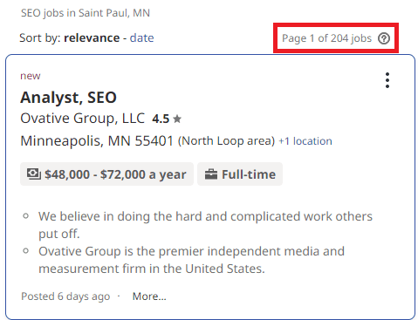
Task: Click the salary banknote icon
Action: pyautogui.click(x=34, y=174)
